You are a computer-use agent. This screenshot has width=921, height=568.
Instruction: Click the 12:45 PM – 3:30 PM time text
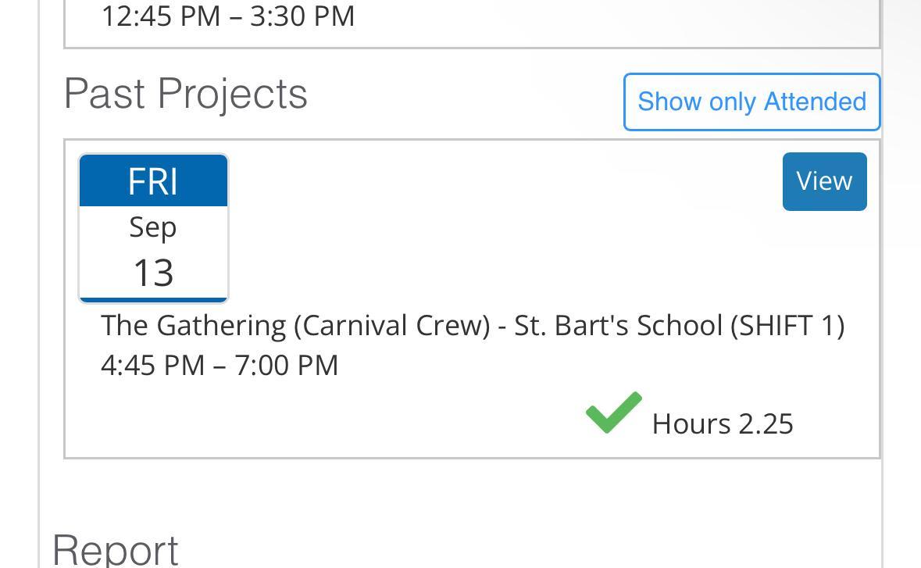pos(228,16)
